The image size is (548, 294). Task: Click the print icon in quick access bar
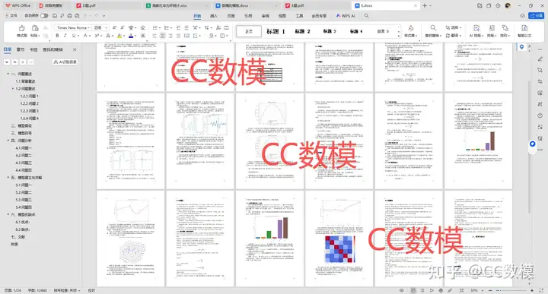pyautogui.click(x=69, y=16)
